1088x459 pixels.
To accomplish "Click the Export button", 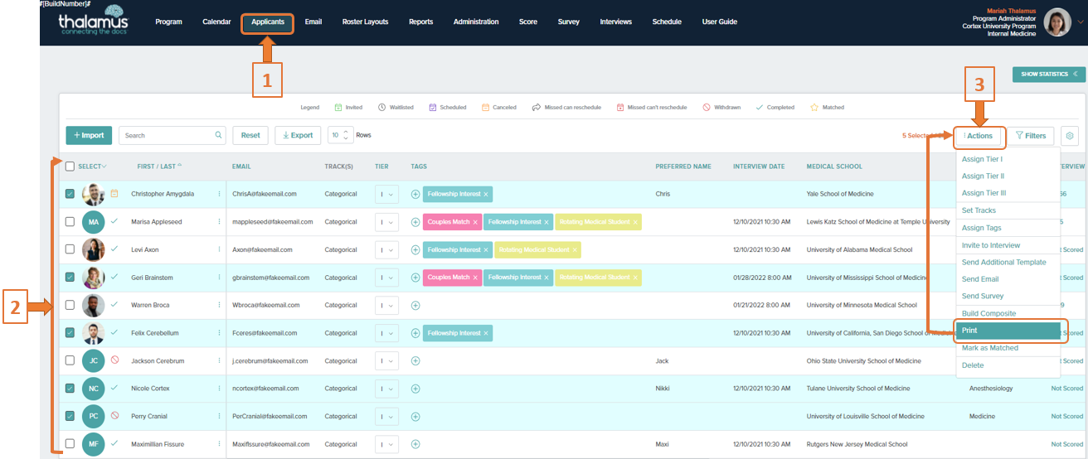I will (x=298, y=135).
